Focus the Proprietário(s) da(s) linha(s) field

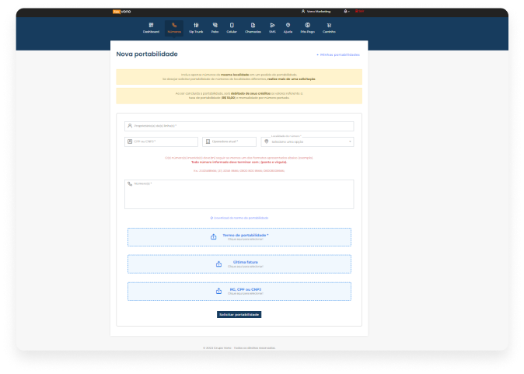pos(239,126)
